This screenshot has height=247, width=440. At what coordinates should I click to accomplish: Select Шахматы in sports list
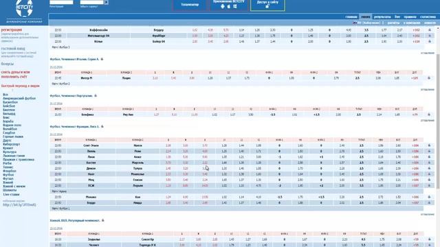[x=10, y=190]
